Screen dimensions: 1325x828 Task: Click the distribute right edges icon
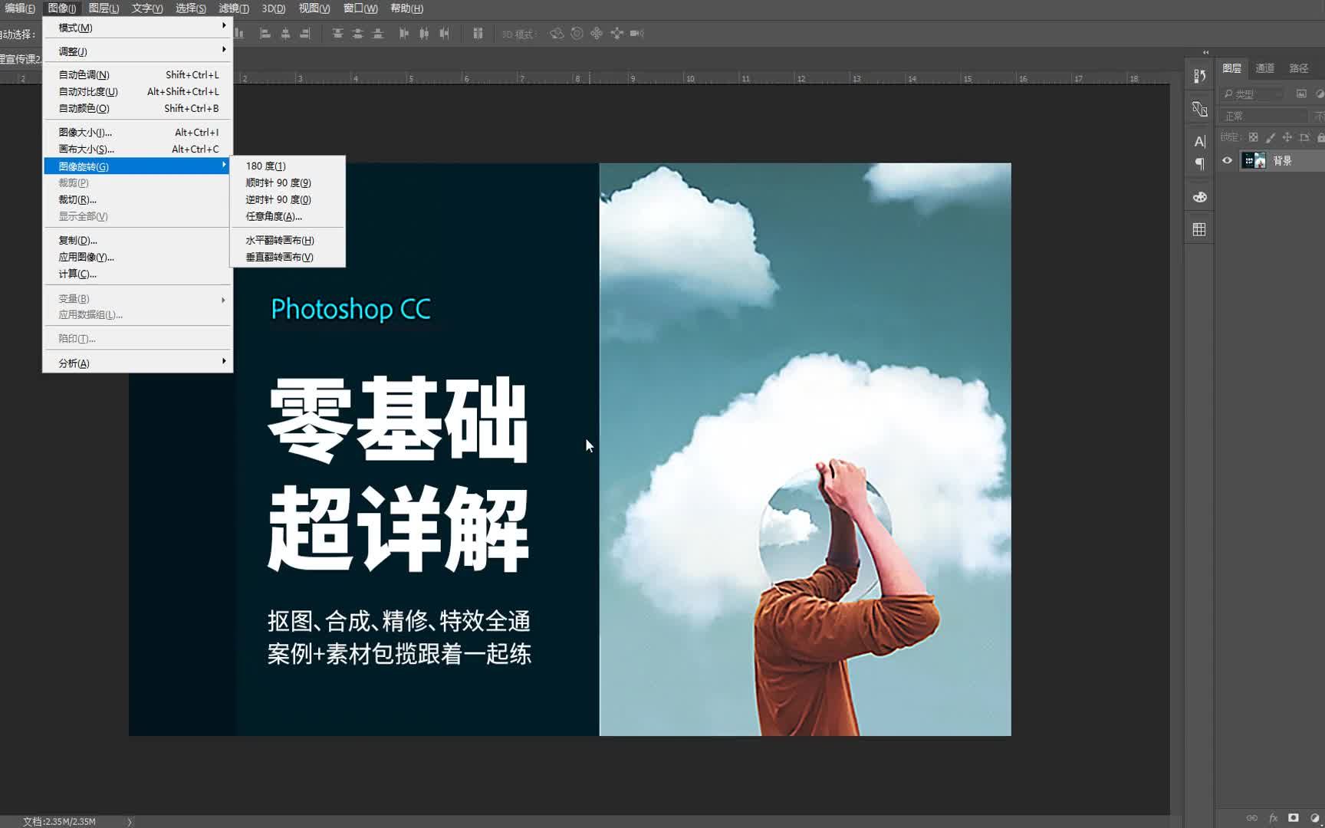(x=444, y=34)
